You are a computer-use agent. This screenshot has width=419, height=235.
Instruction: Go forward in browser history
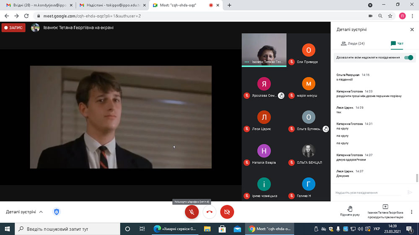[x=17, y=16]
